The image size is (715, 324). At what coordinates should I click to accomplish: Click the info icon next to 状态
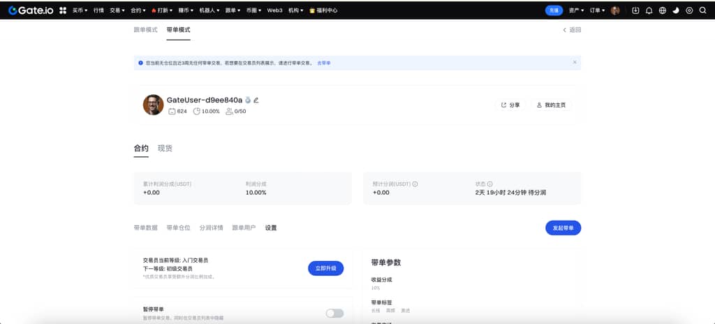point(489,184)
